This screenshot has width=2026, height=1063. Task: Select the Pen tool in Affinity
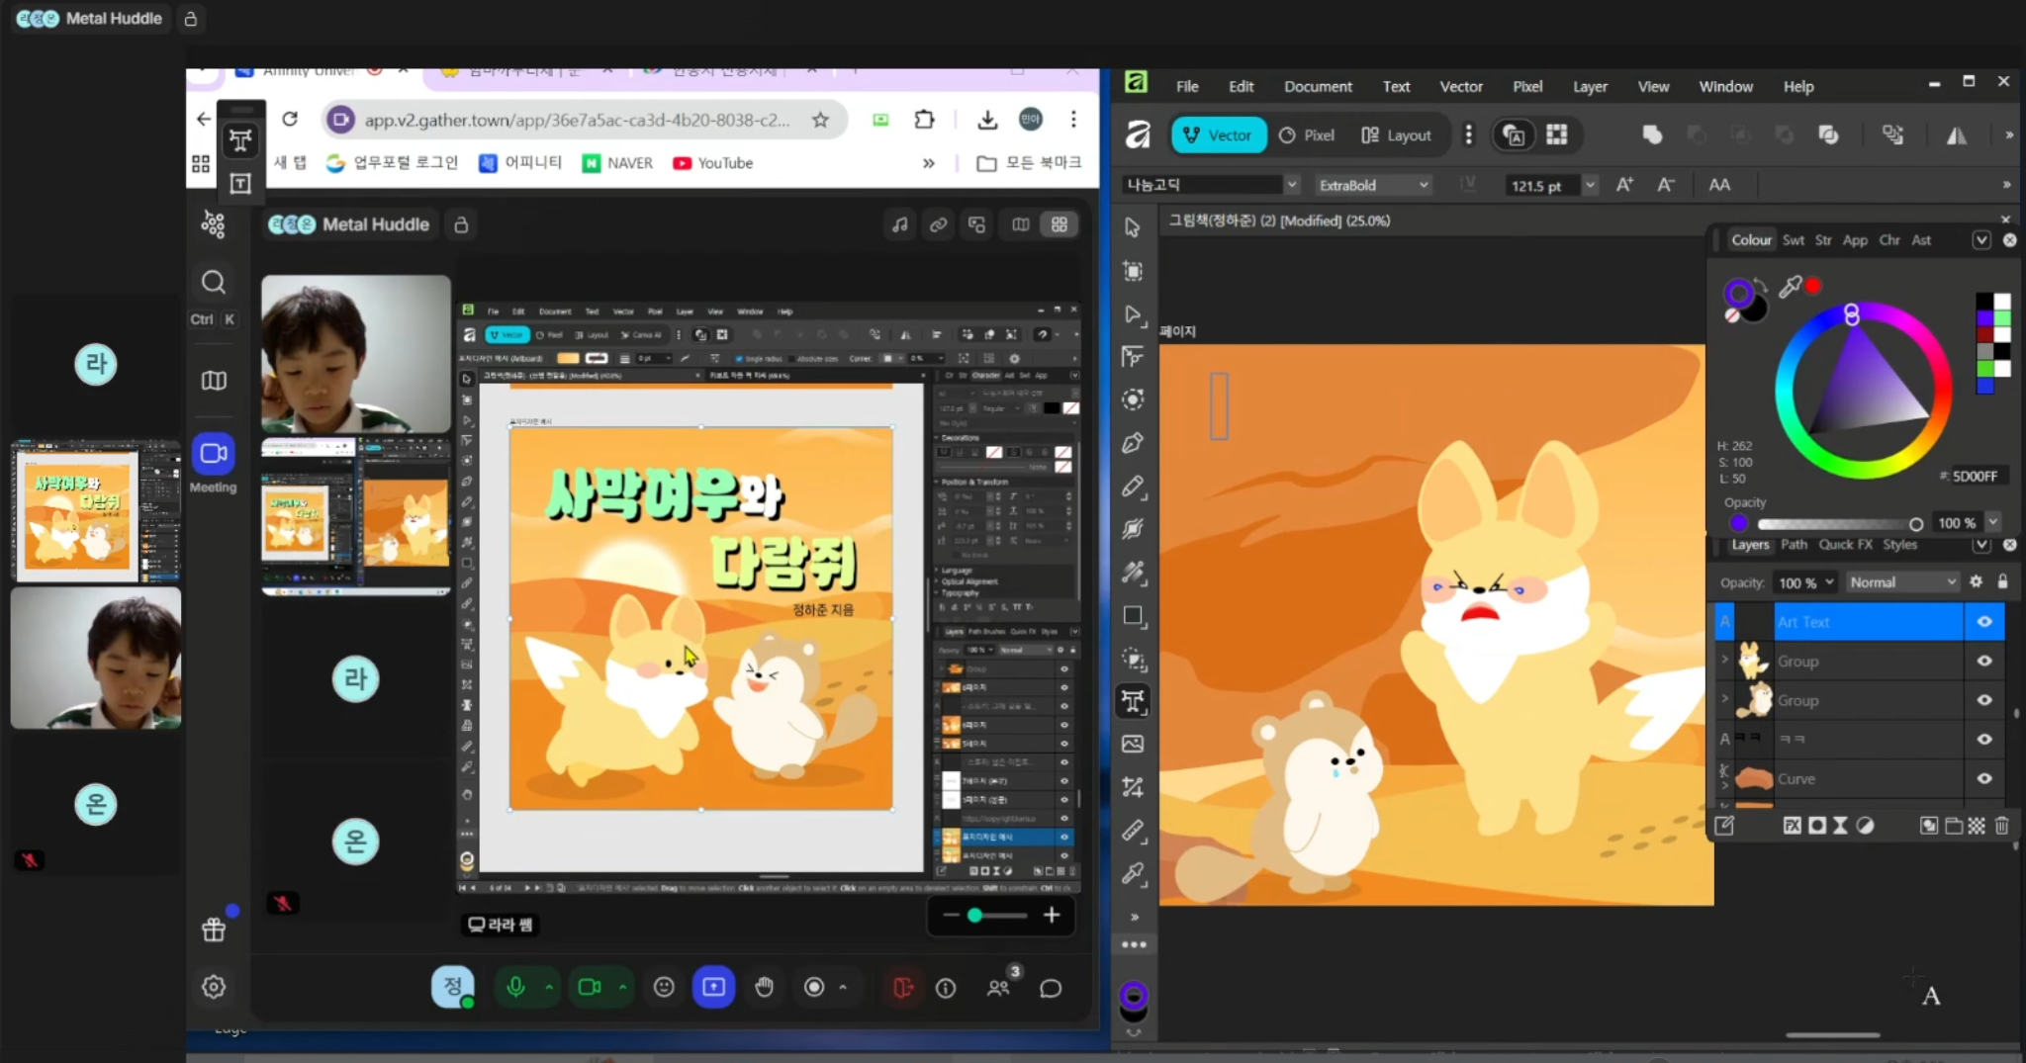pos(1133,443)
